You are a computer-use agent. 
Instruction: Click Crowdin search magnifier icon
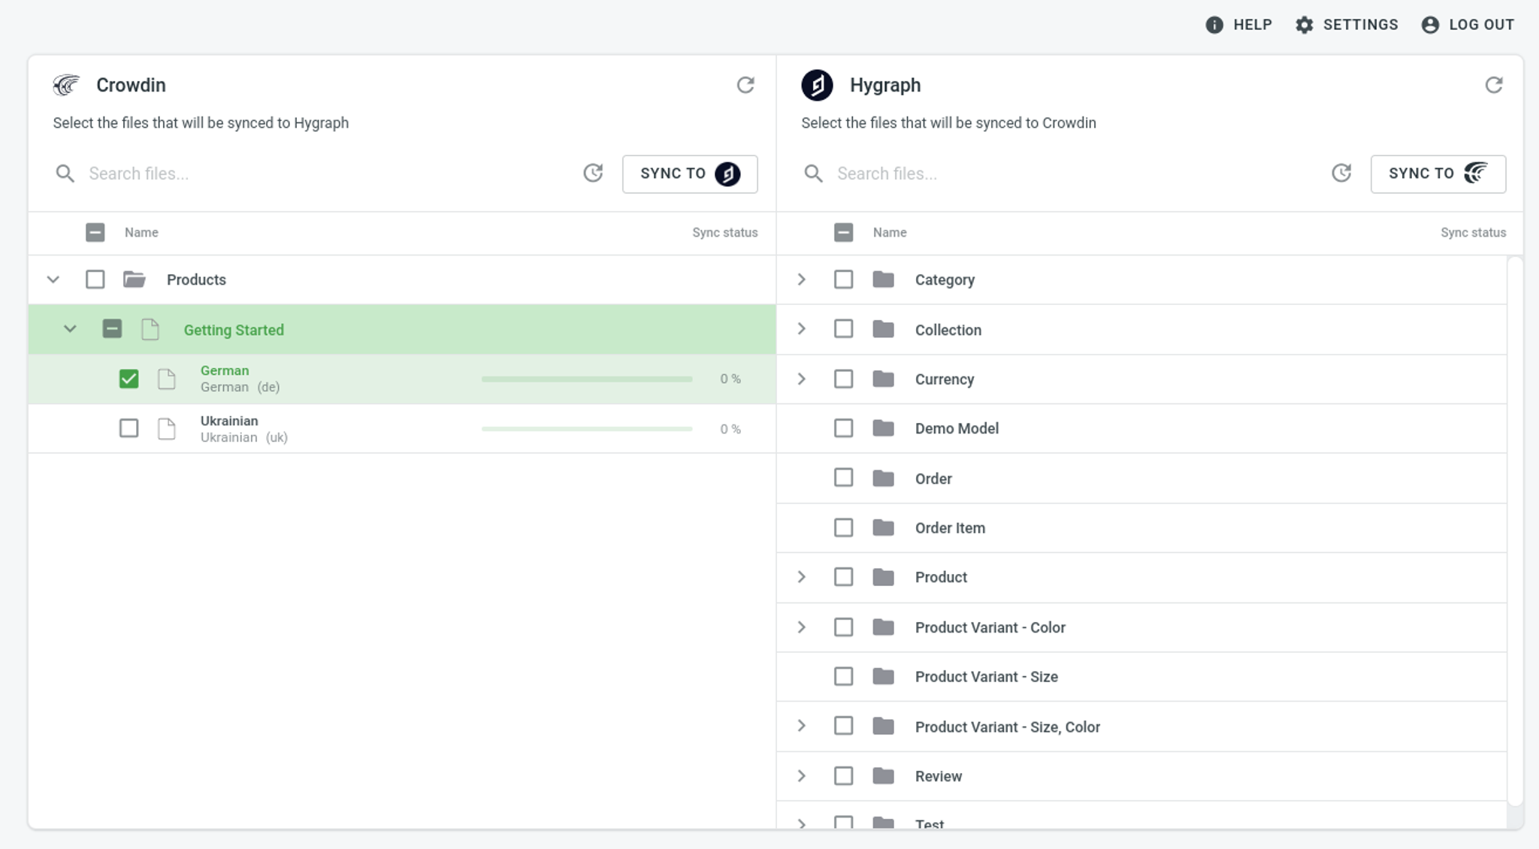[65, 174]
